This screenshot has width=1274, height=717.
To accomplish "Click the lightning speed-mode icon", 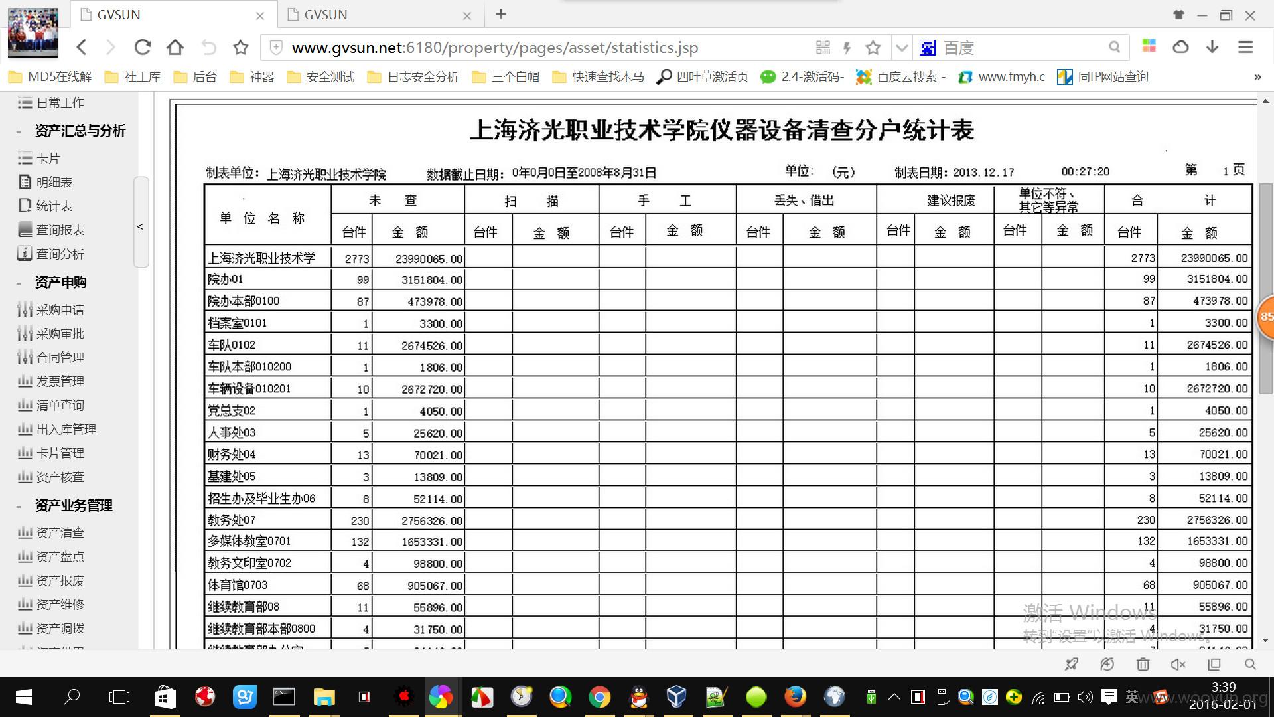I will [x=847, y=47].
